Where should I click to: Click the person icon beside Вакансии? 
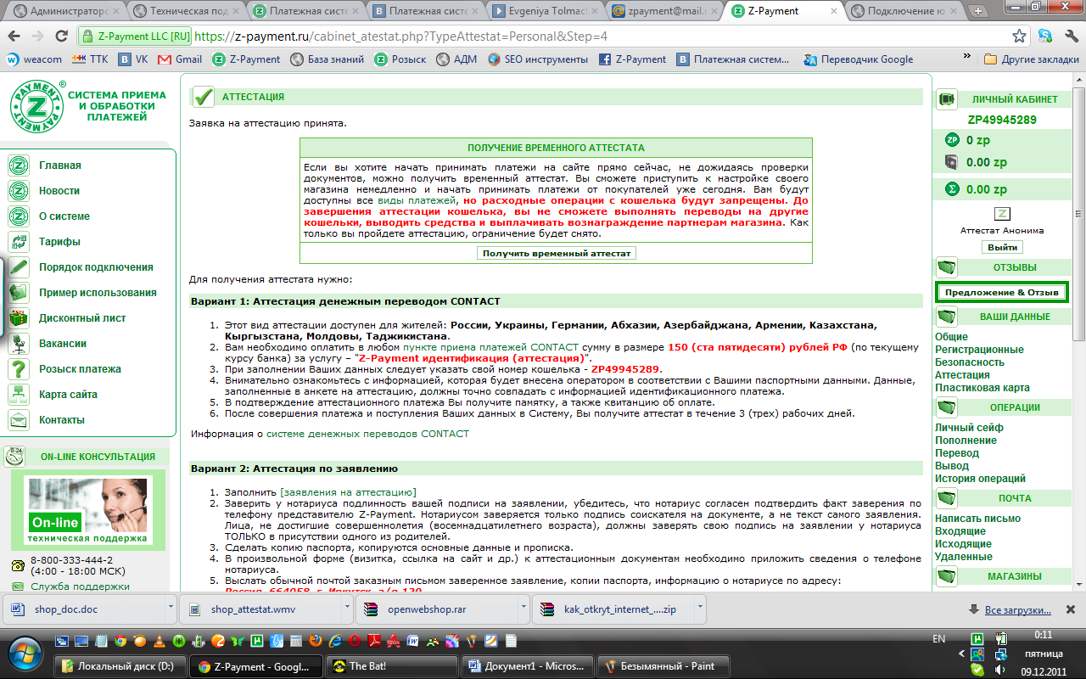tap(19, 344)
